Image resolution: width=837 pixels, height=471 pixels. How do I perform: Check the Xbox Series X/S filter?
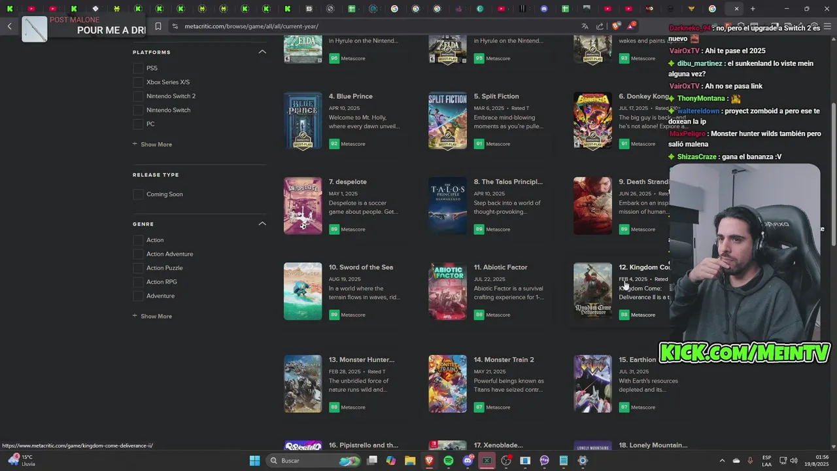coord(138,82)
